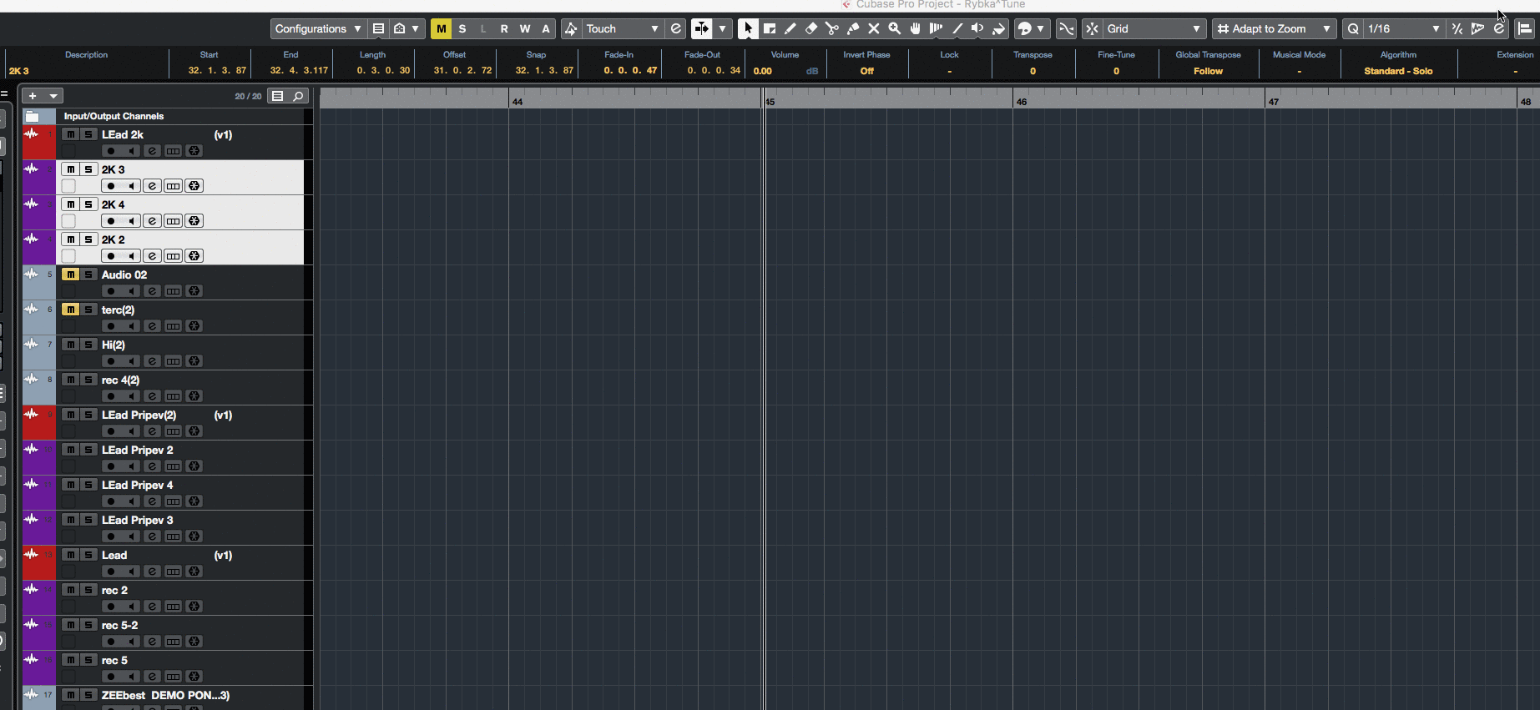Click the red color strip of LEad 2k
Viewport: 1540px width, 710px height.
point(39,143)
